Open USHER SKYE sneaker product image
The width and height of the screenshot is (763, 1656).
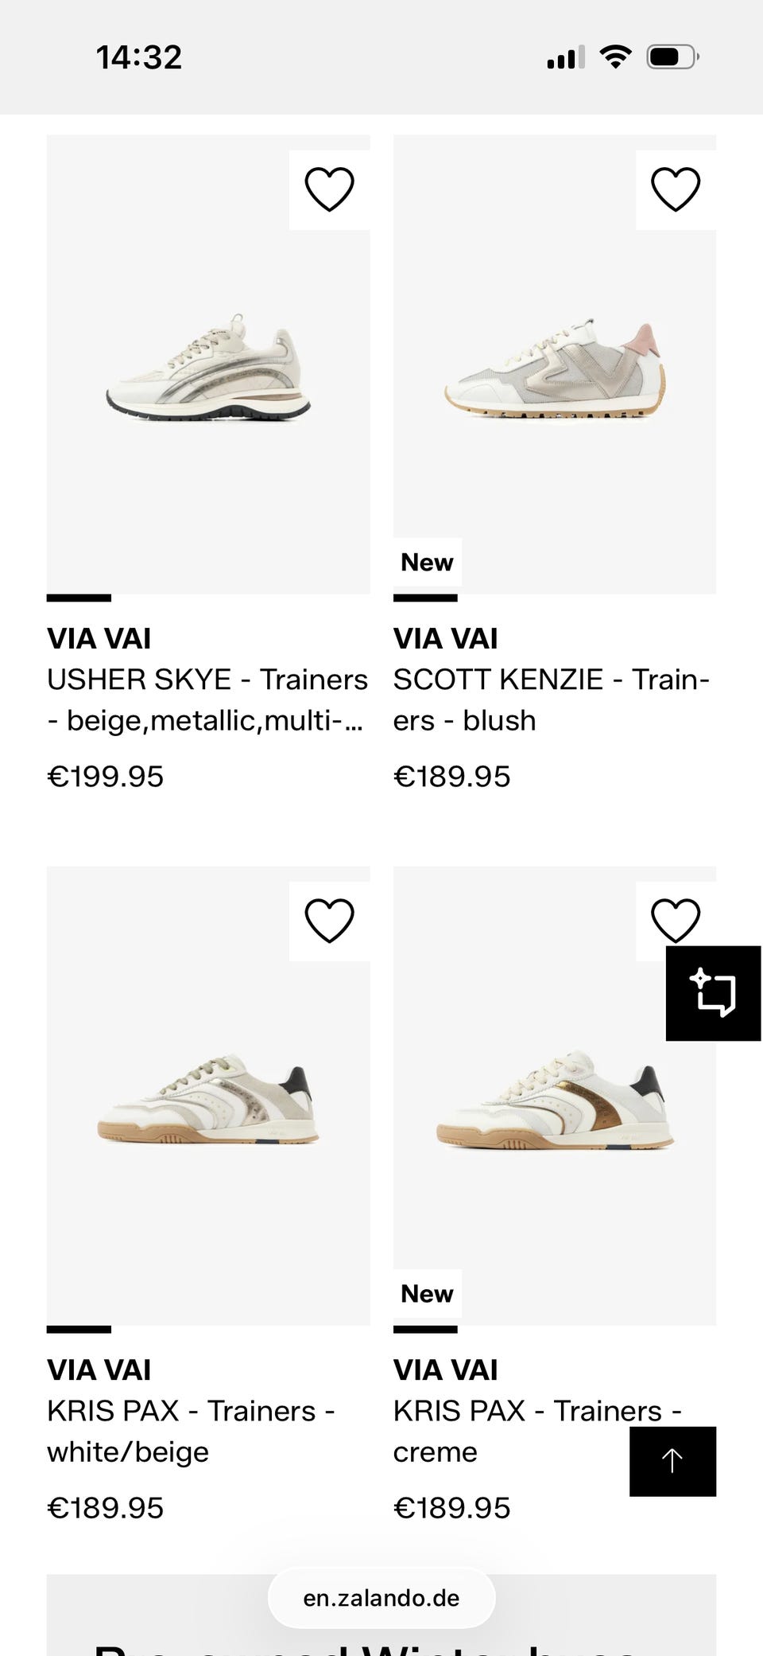pos(208,364)
